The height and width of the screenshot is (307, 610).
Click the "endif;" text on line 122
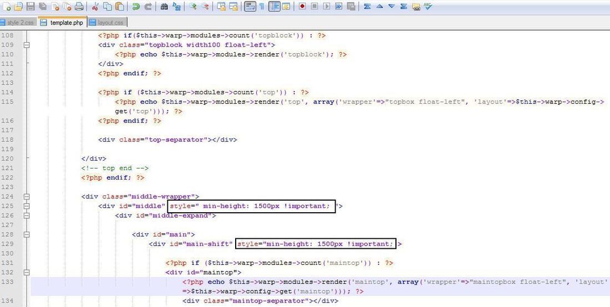click(x=119, y=177)
